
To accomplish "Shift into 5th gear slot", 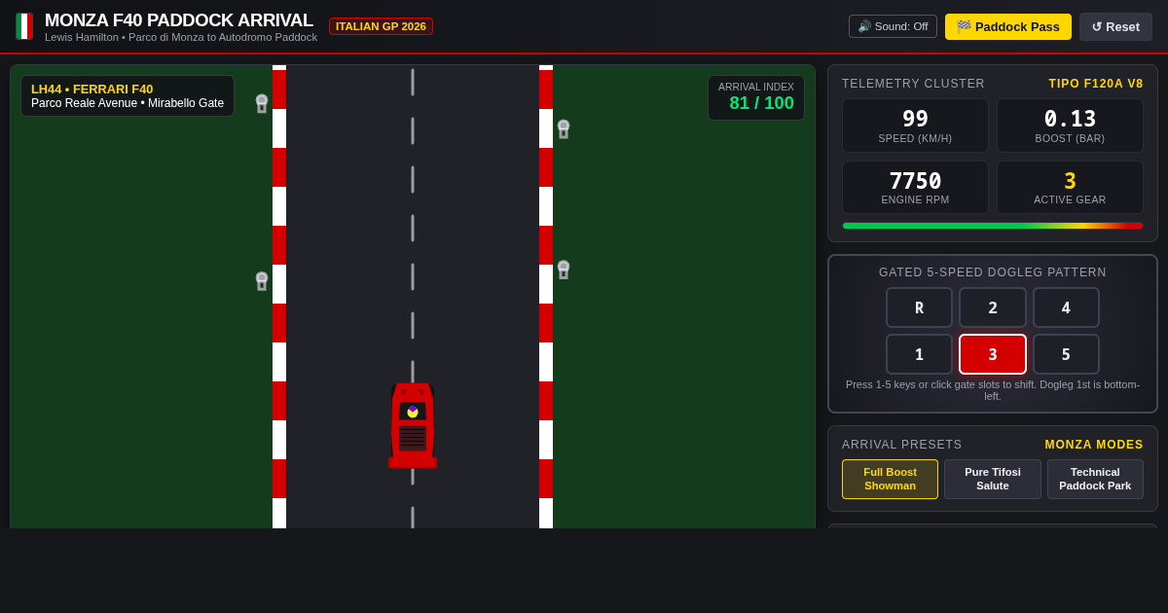I will point(1066,354).
